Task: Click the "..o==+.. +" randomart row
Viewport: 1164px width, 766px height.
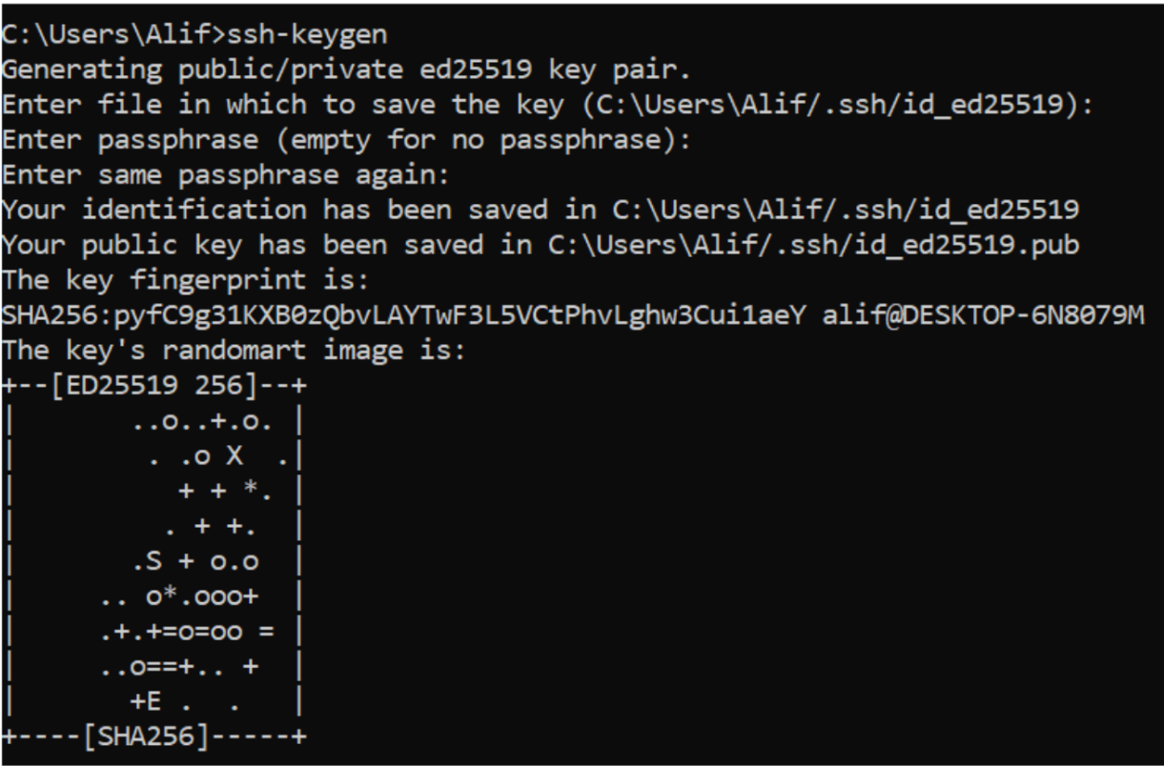Action: (x=178, y=665)
